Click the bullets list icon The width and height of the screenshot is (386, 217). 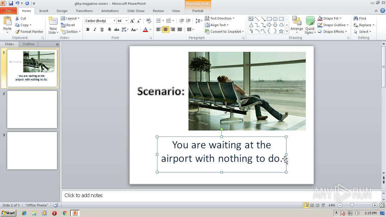pos(159,21)
